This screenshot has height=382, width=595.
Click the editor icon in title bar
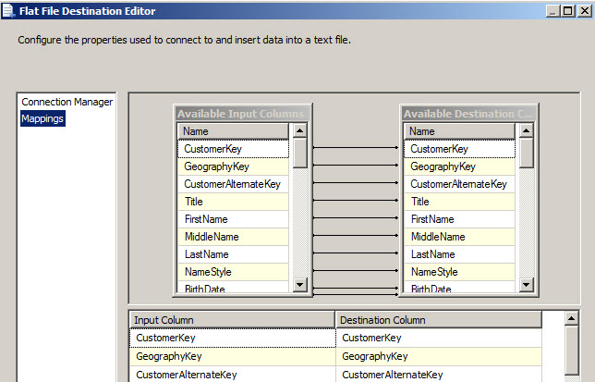pyautogui.click(x=8, y=10)
